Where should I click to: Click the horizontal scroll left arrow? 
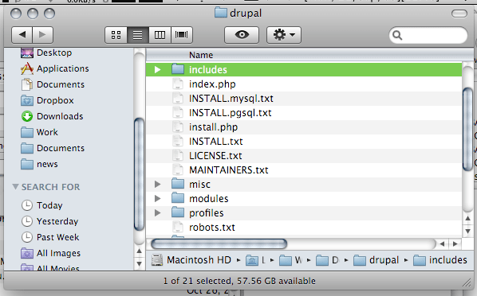pyautogui.click(x=443, y=243)
